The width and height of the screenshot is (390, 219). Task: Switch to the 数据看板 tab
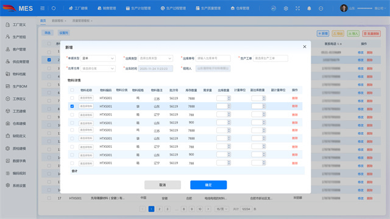[58, 21]
